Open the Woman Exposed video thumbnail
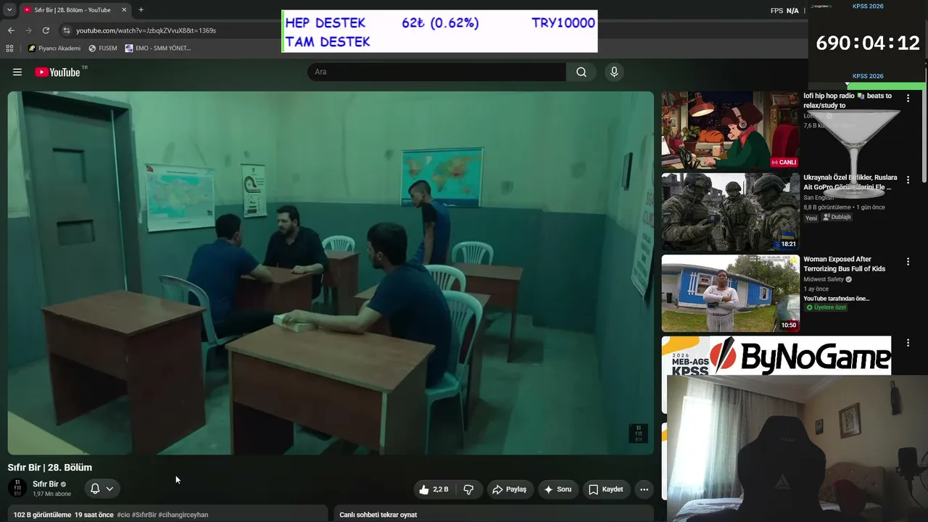928x522 pixels. coord(730,293)
